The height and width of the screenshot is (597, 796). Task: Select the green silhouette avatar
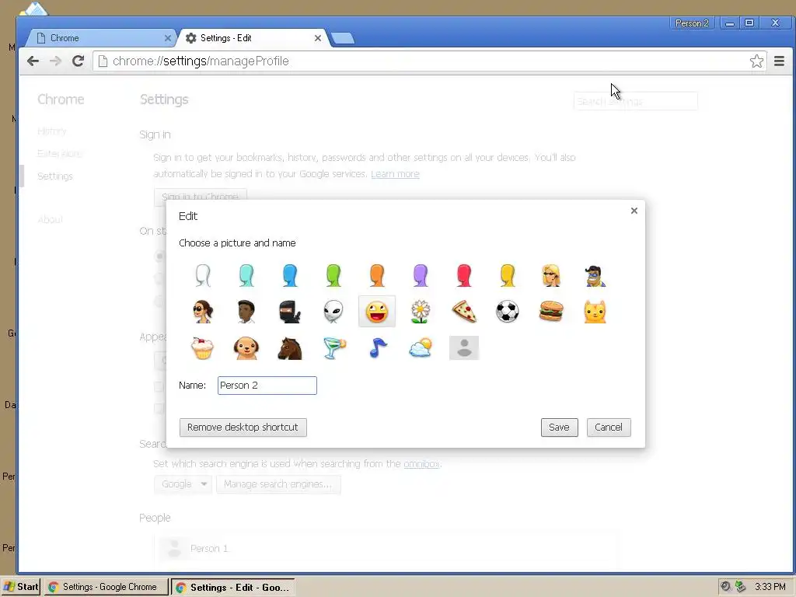(333, 276)
